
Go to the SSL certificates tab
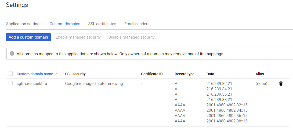coord(102,24)
